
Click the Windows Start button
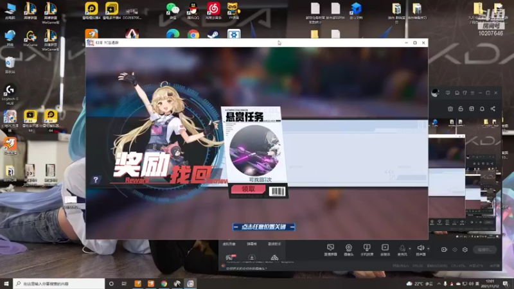click(x=6, y=283)
